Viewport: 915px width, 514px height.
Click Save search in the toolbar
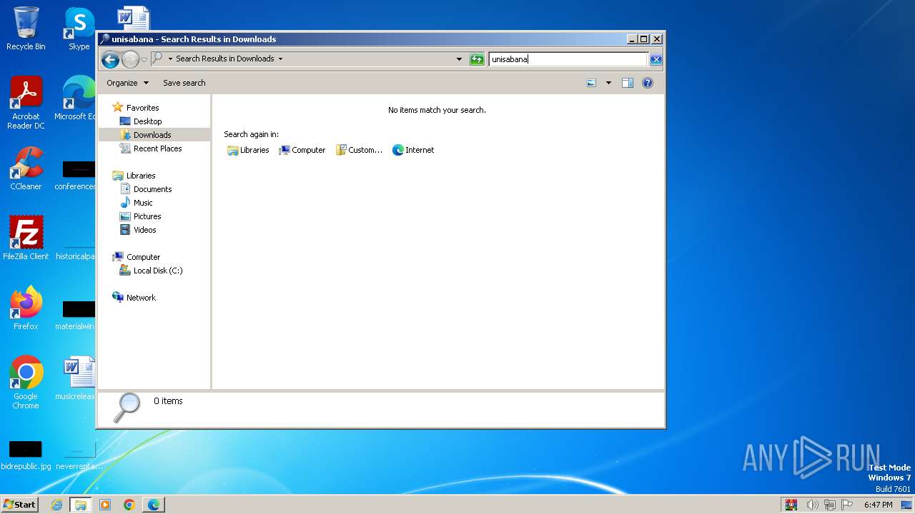[x=184, y=83]
